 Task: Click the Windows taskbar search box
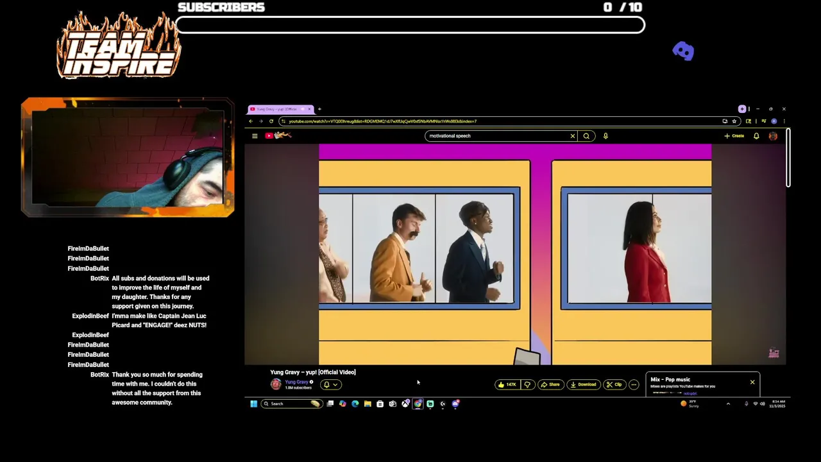pos(291,404)
